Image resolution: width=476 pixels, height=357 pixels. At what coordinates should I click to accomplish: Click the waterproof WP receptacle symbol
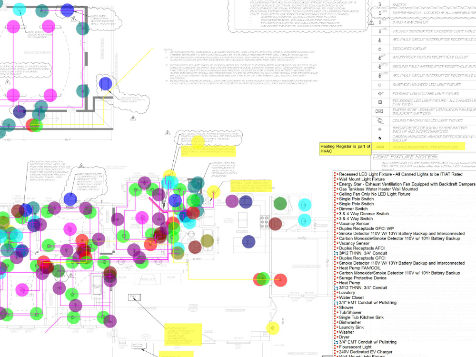point(381,58)
